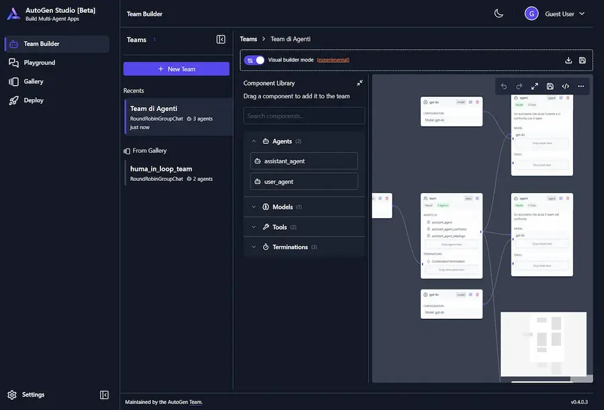This screenshot has height=410, width=604.
Task: Select assistant_agent_riepilogo in team node
Action: [448, 236]
